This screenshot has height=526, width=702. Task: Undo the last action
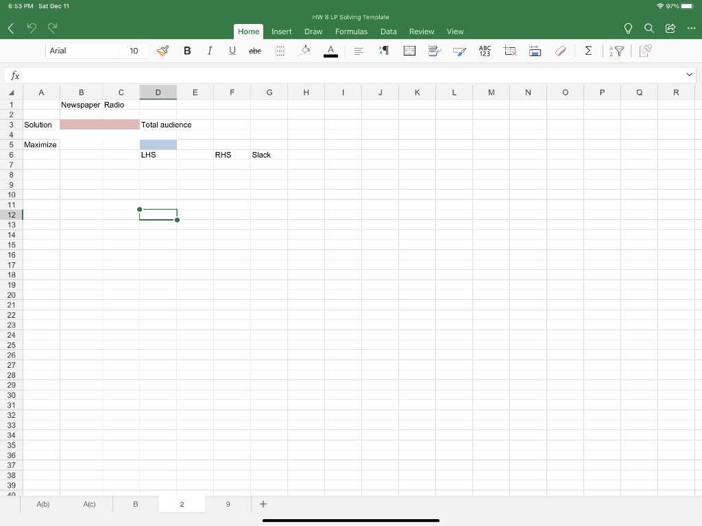pos(32,28)
